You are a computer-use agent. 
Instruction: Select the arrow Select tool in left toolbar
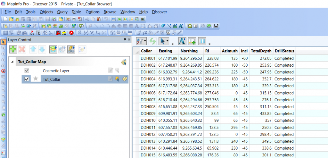(3, 42)
